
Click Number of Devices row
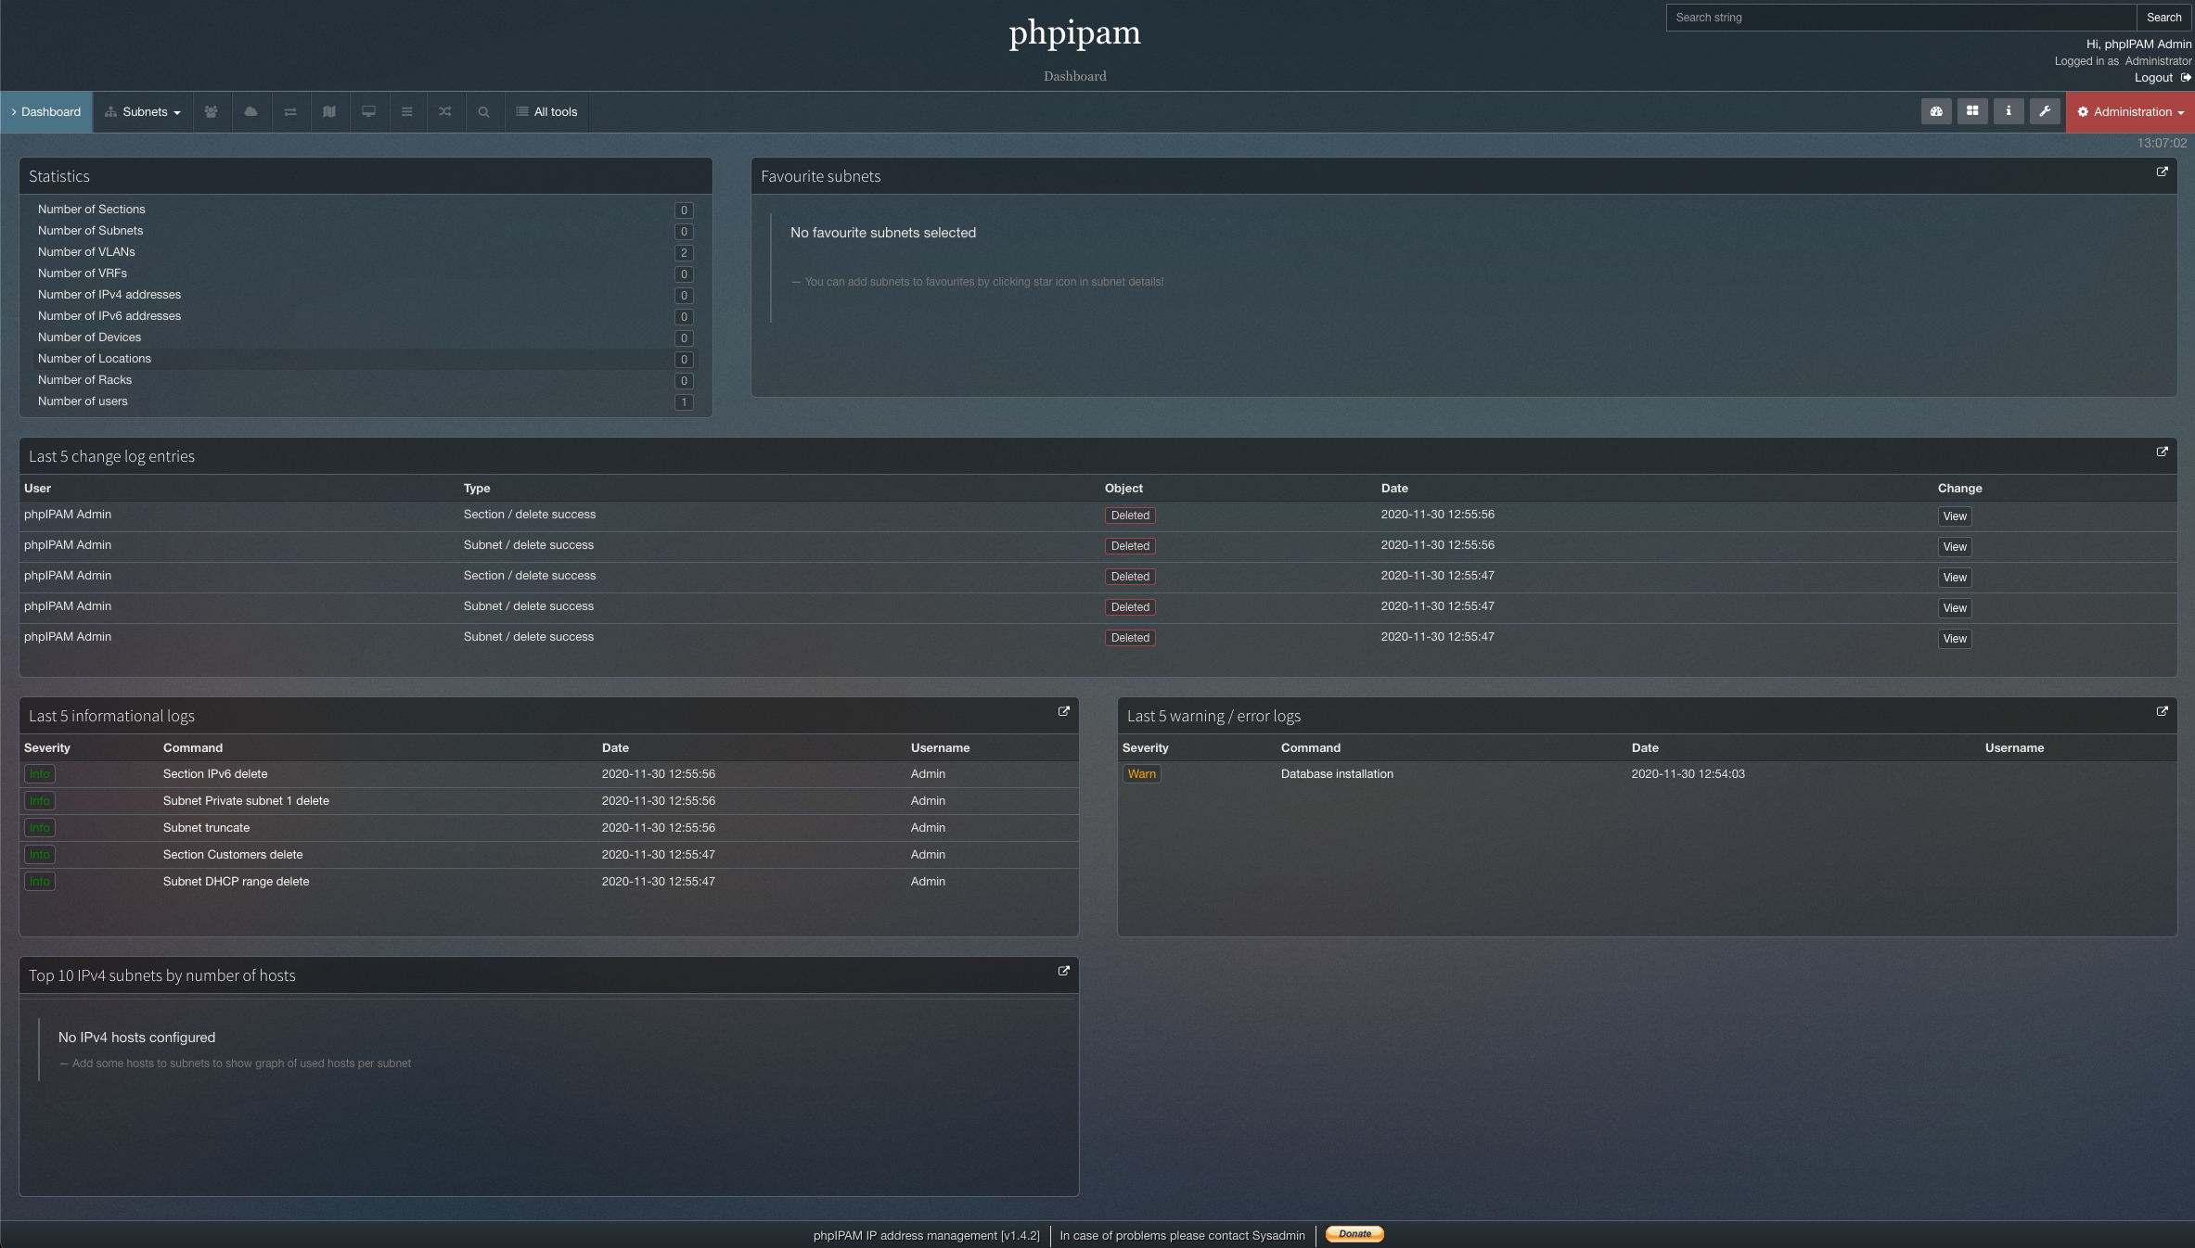(x=366, y=337)
